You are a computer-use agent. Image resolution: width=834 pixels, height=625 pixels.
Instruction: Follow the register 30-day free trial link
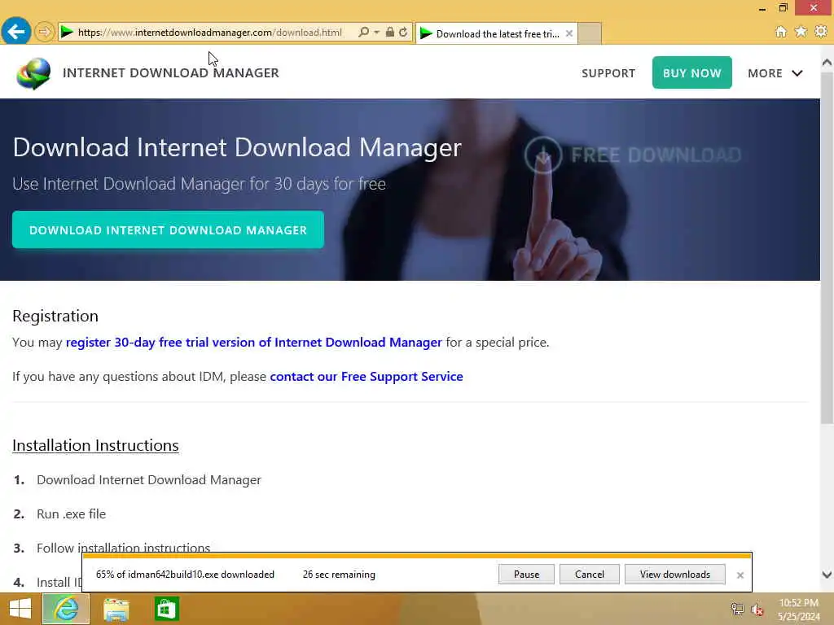click(x=254, y=343)
